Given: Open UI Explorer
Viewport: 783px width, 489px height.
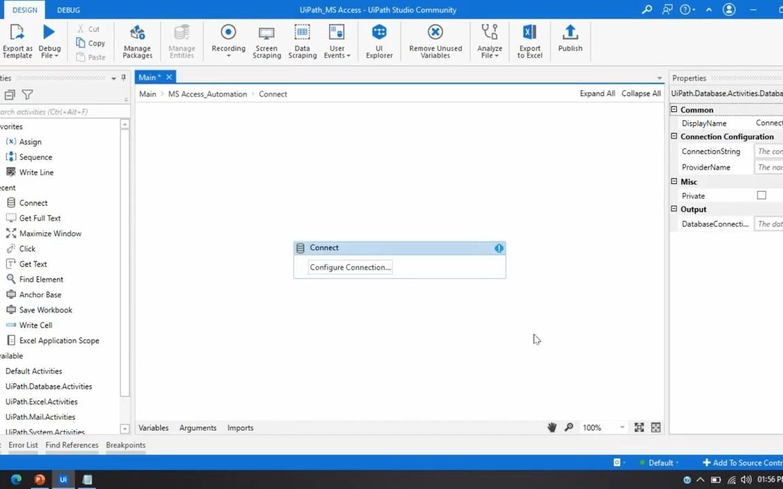Looking at the screenshot, I should (379, 41).
